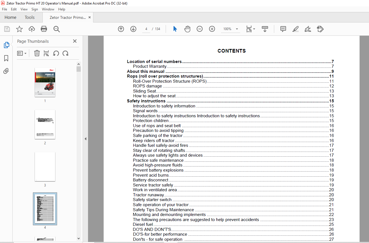Open Page Thumbnails sidebar icon
Image resolution: width=369 pixels, height=243 pixels.
[6, 45]
